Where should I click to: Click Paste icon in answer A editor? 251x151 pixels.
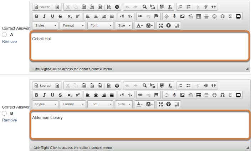tap(84, 7)
